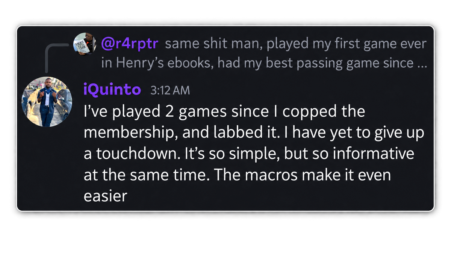This screenshot has width=451, height=254.
Task: Jump to the replied message preview text
Action: [x=264, y=53]
